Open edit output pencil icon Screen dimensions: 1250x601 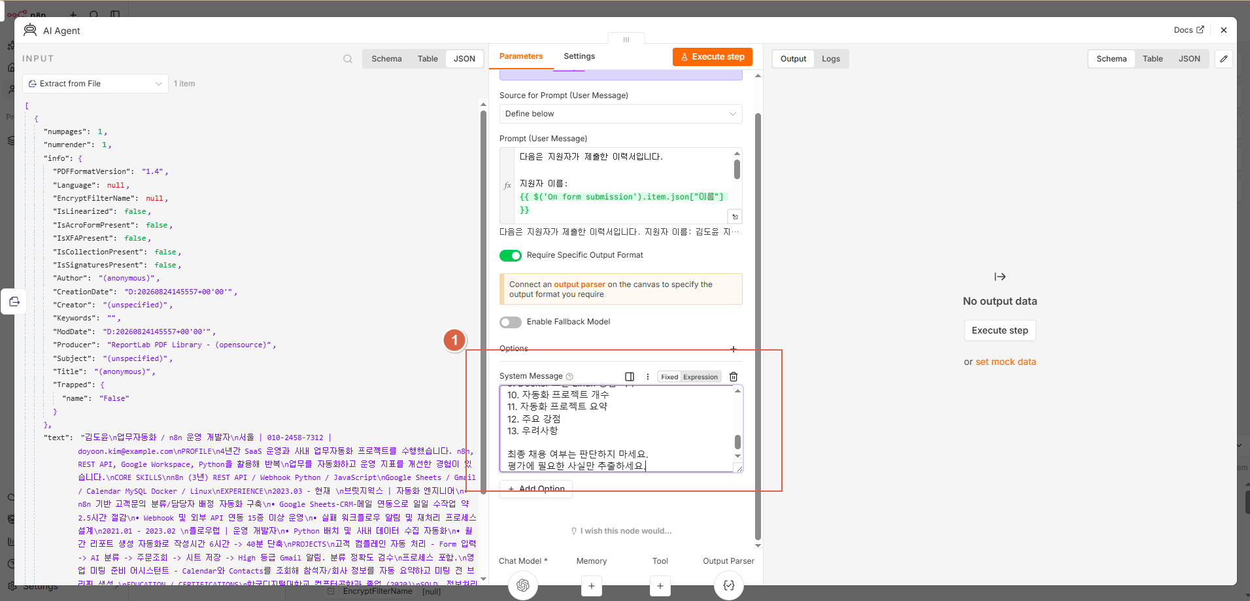1224,59
